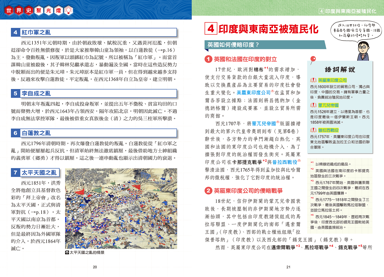Click the book icon beside glossary 蒙兀兒帝國
Viewport: 384px width, 277px height.
[313, 105]
